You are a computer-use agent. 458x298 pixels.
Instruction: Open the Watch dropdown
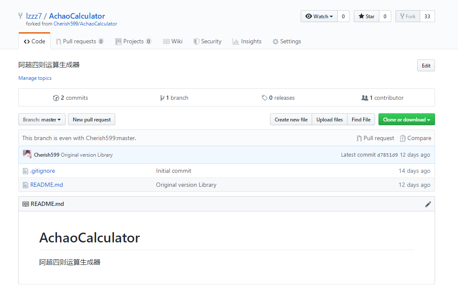point(319,16)
